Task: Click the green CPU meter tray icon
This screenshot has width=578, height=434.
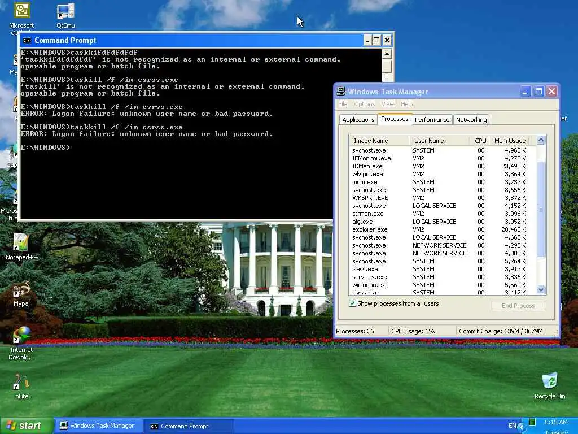Action: coord(532,422)
